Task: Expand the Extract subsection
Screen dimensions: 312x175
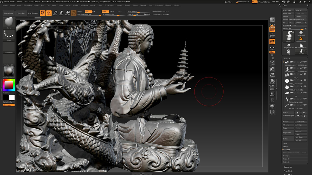Action: coord(286,162)
